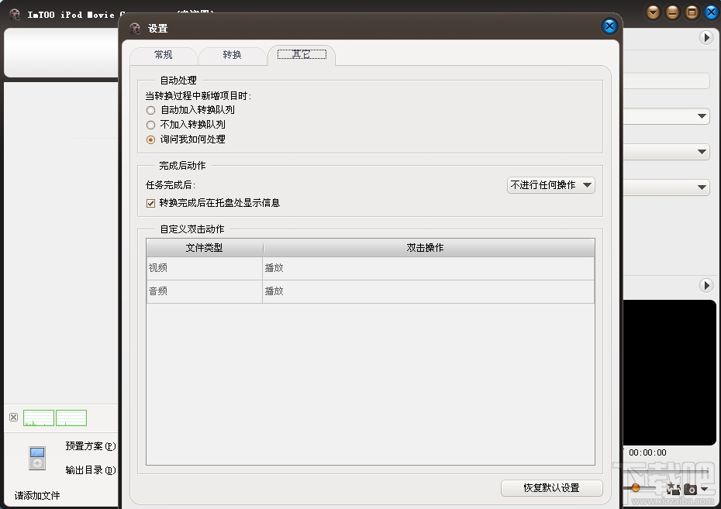Click the circular arrow icon beside the preview area

705,285
